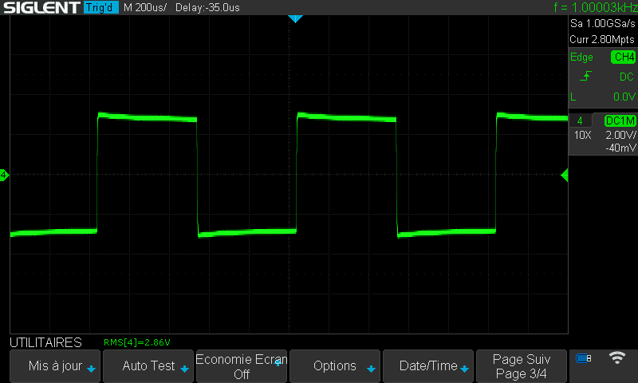Open the Auto Test submenu
Image resolution: width=638 pixels, height=383 pixels.
click(x=148, y=366)
